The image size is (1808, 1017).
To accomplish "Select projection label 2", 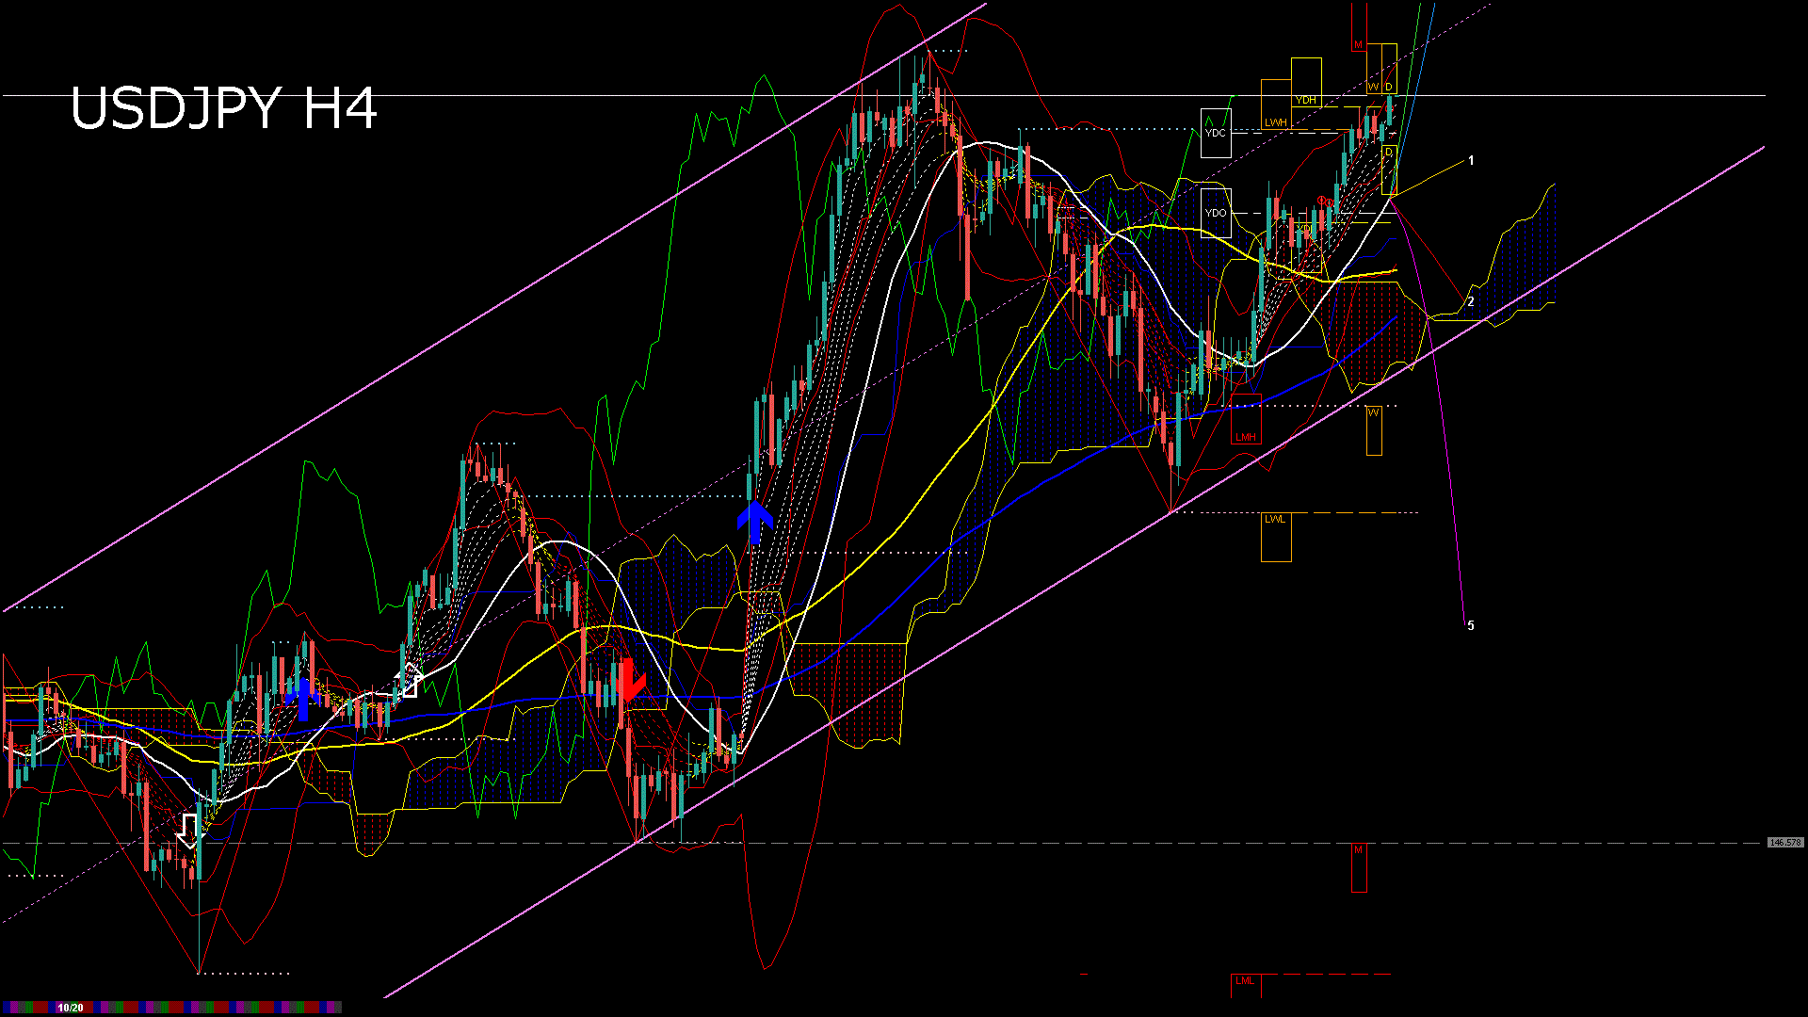I will 1471,302.
